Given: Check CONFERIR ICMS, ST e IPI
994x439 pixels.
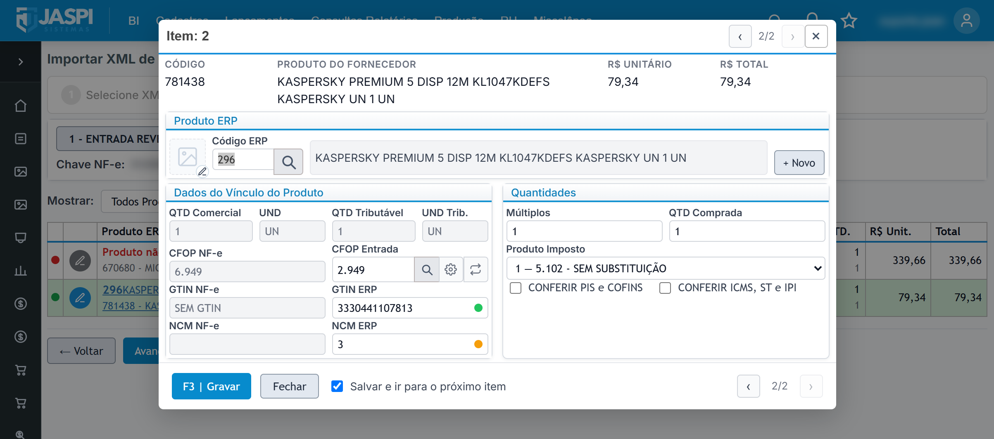Looking at the screenshot, I should pos(665,288).
